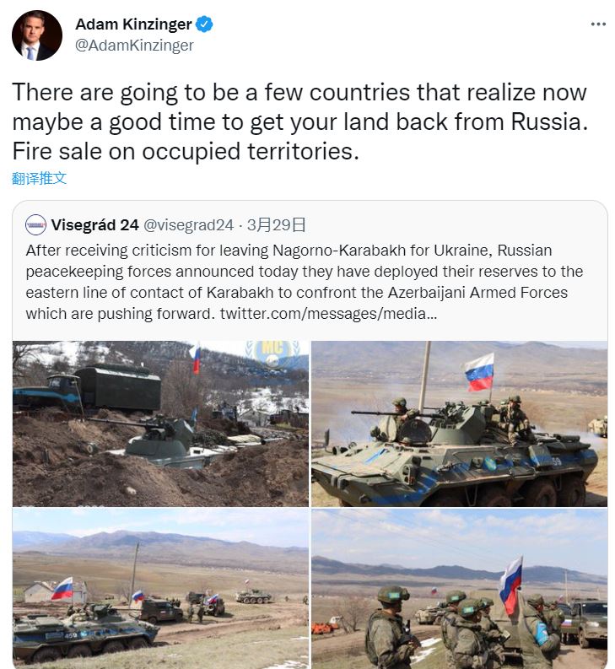Open the @AdamKinzinger handle link
Viewport: 615px width, 669px height.
pos(134,46)
